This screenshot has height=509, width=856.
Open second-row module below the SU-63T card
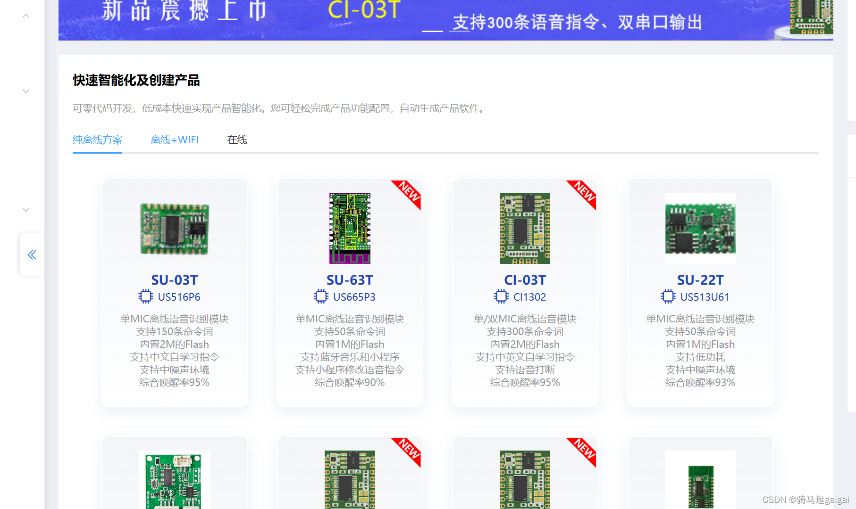coord(350,480)
